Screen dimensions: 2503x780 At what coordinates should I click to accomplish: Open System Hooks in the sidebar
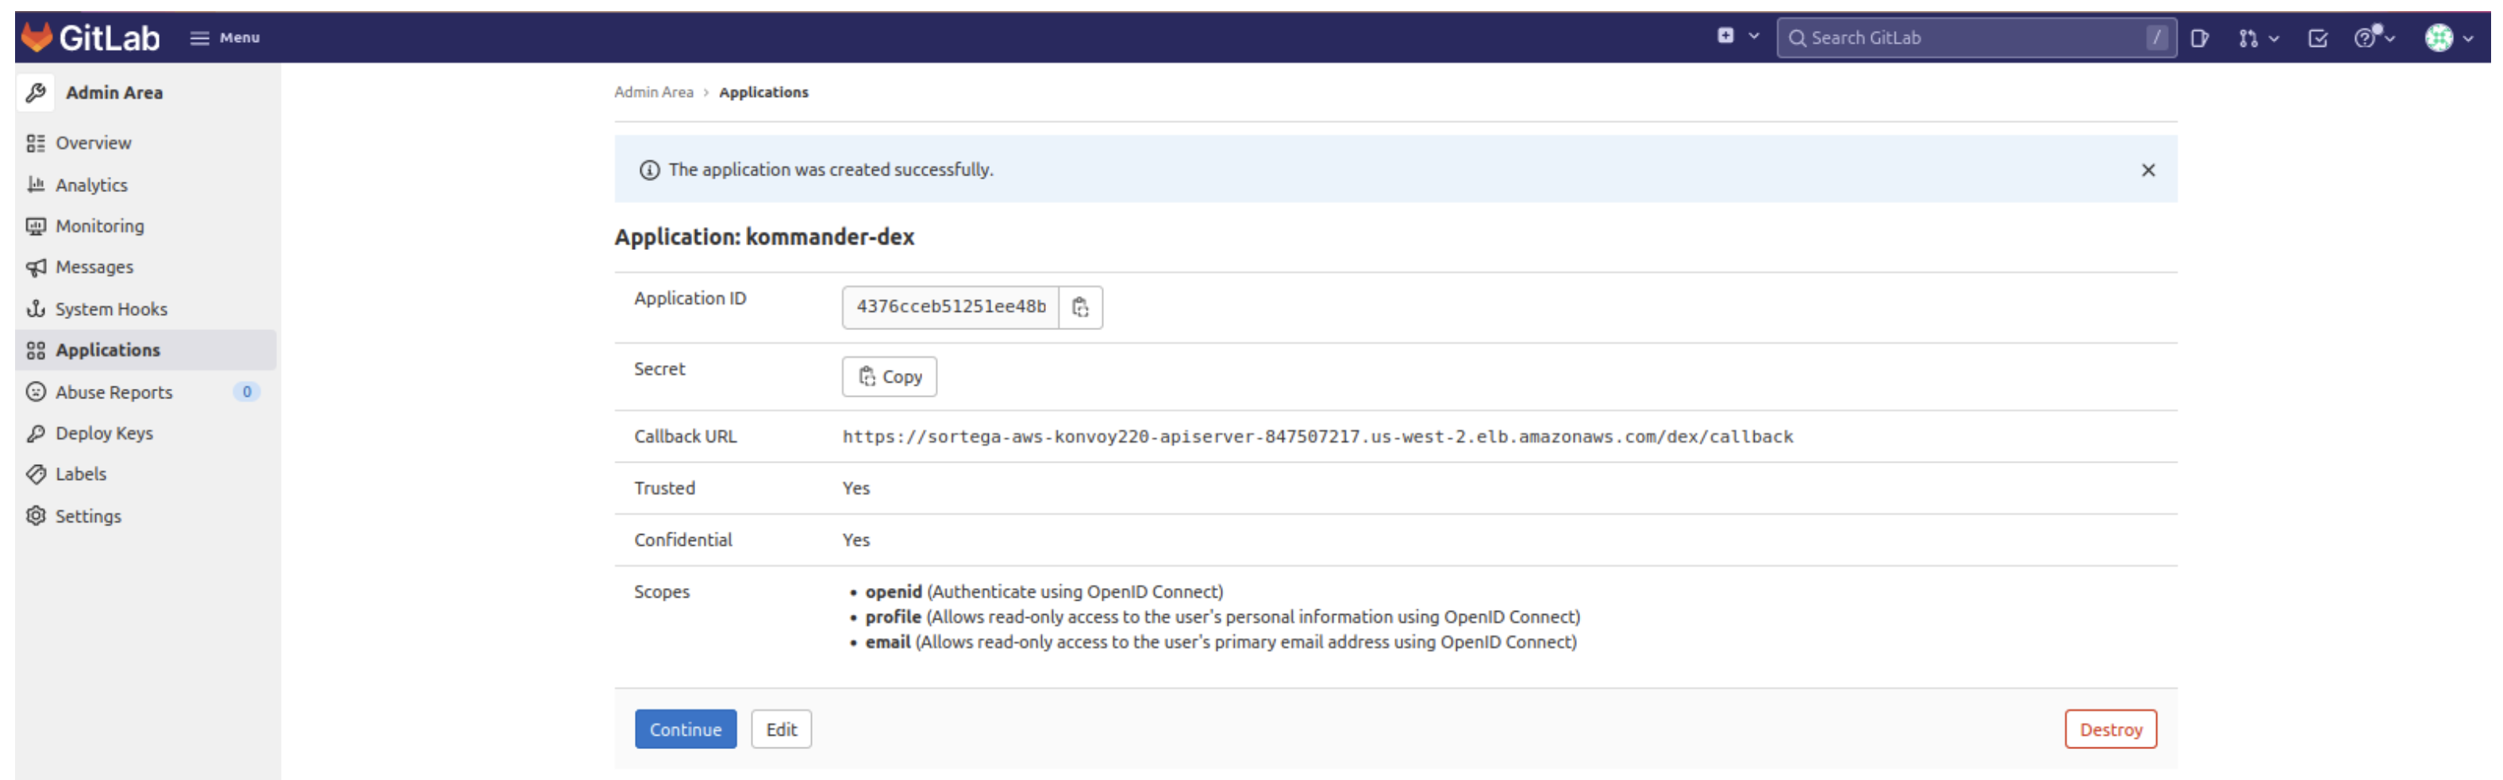tap(111, 309)
